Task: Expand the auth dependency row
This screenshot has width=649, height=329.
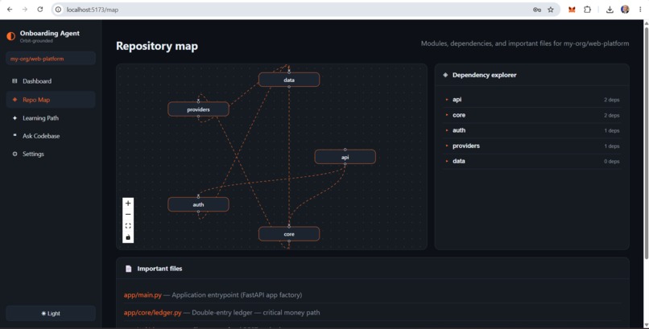Action: [x=532, y=130]
